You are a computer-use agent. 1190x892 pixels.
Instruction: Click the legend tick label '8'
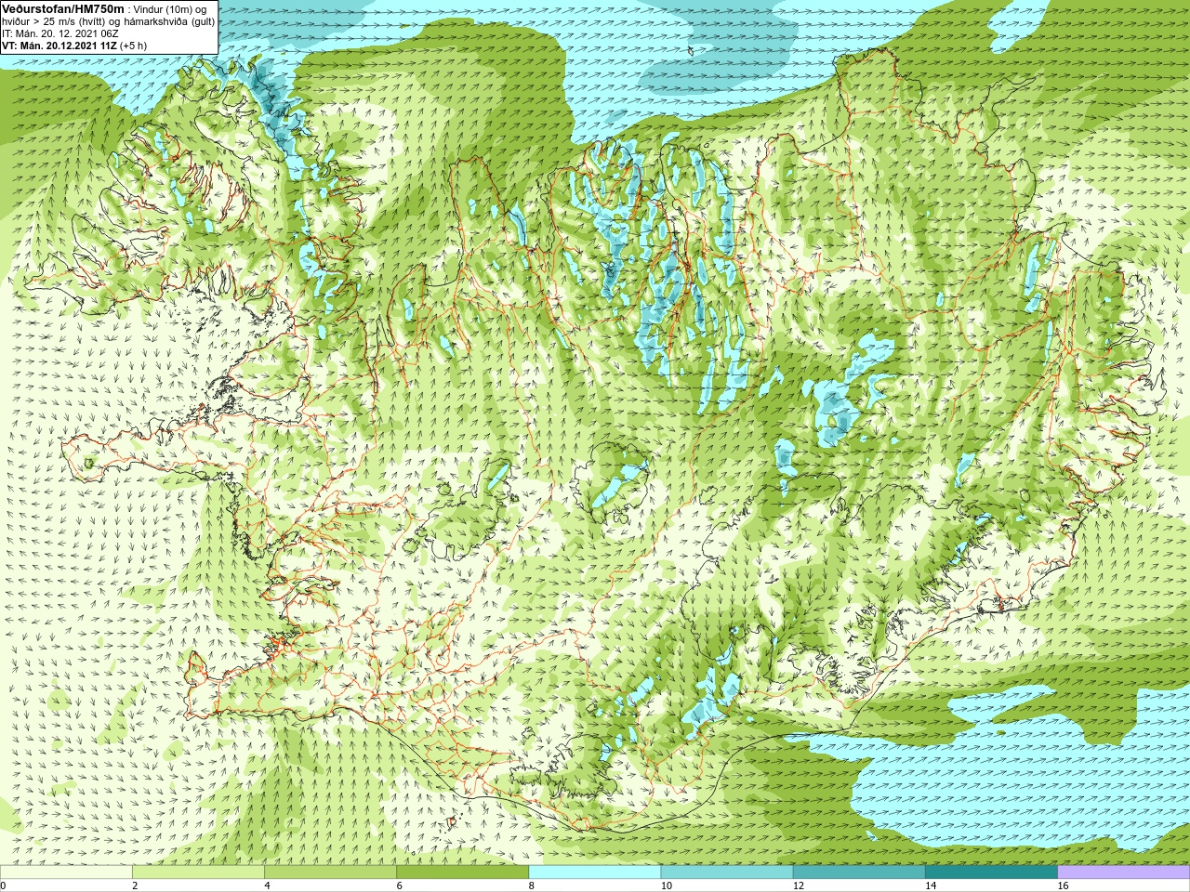pyautogui.click(x=532, y=885)
